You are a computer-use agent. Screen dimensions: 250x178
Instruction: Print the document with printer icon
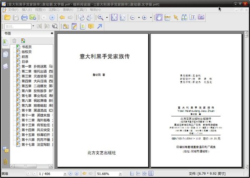[x=25, y=17]
